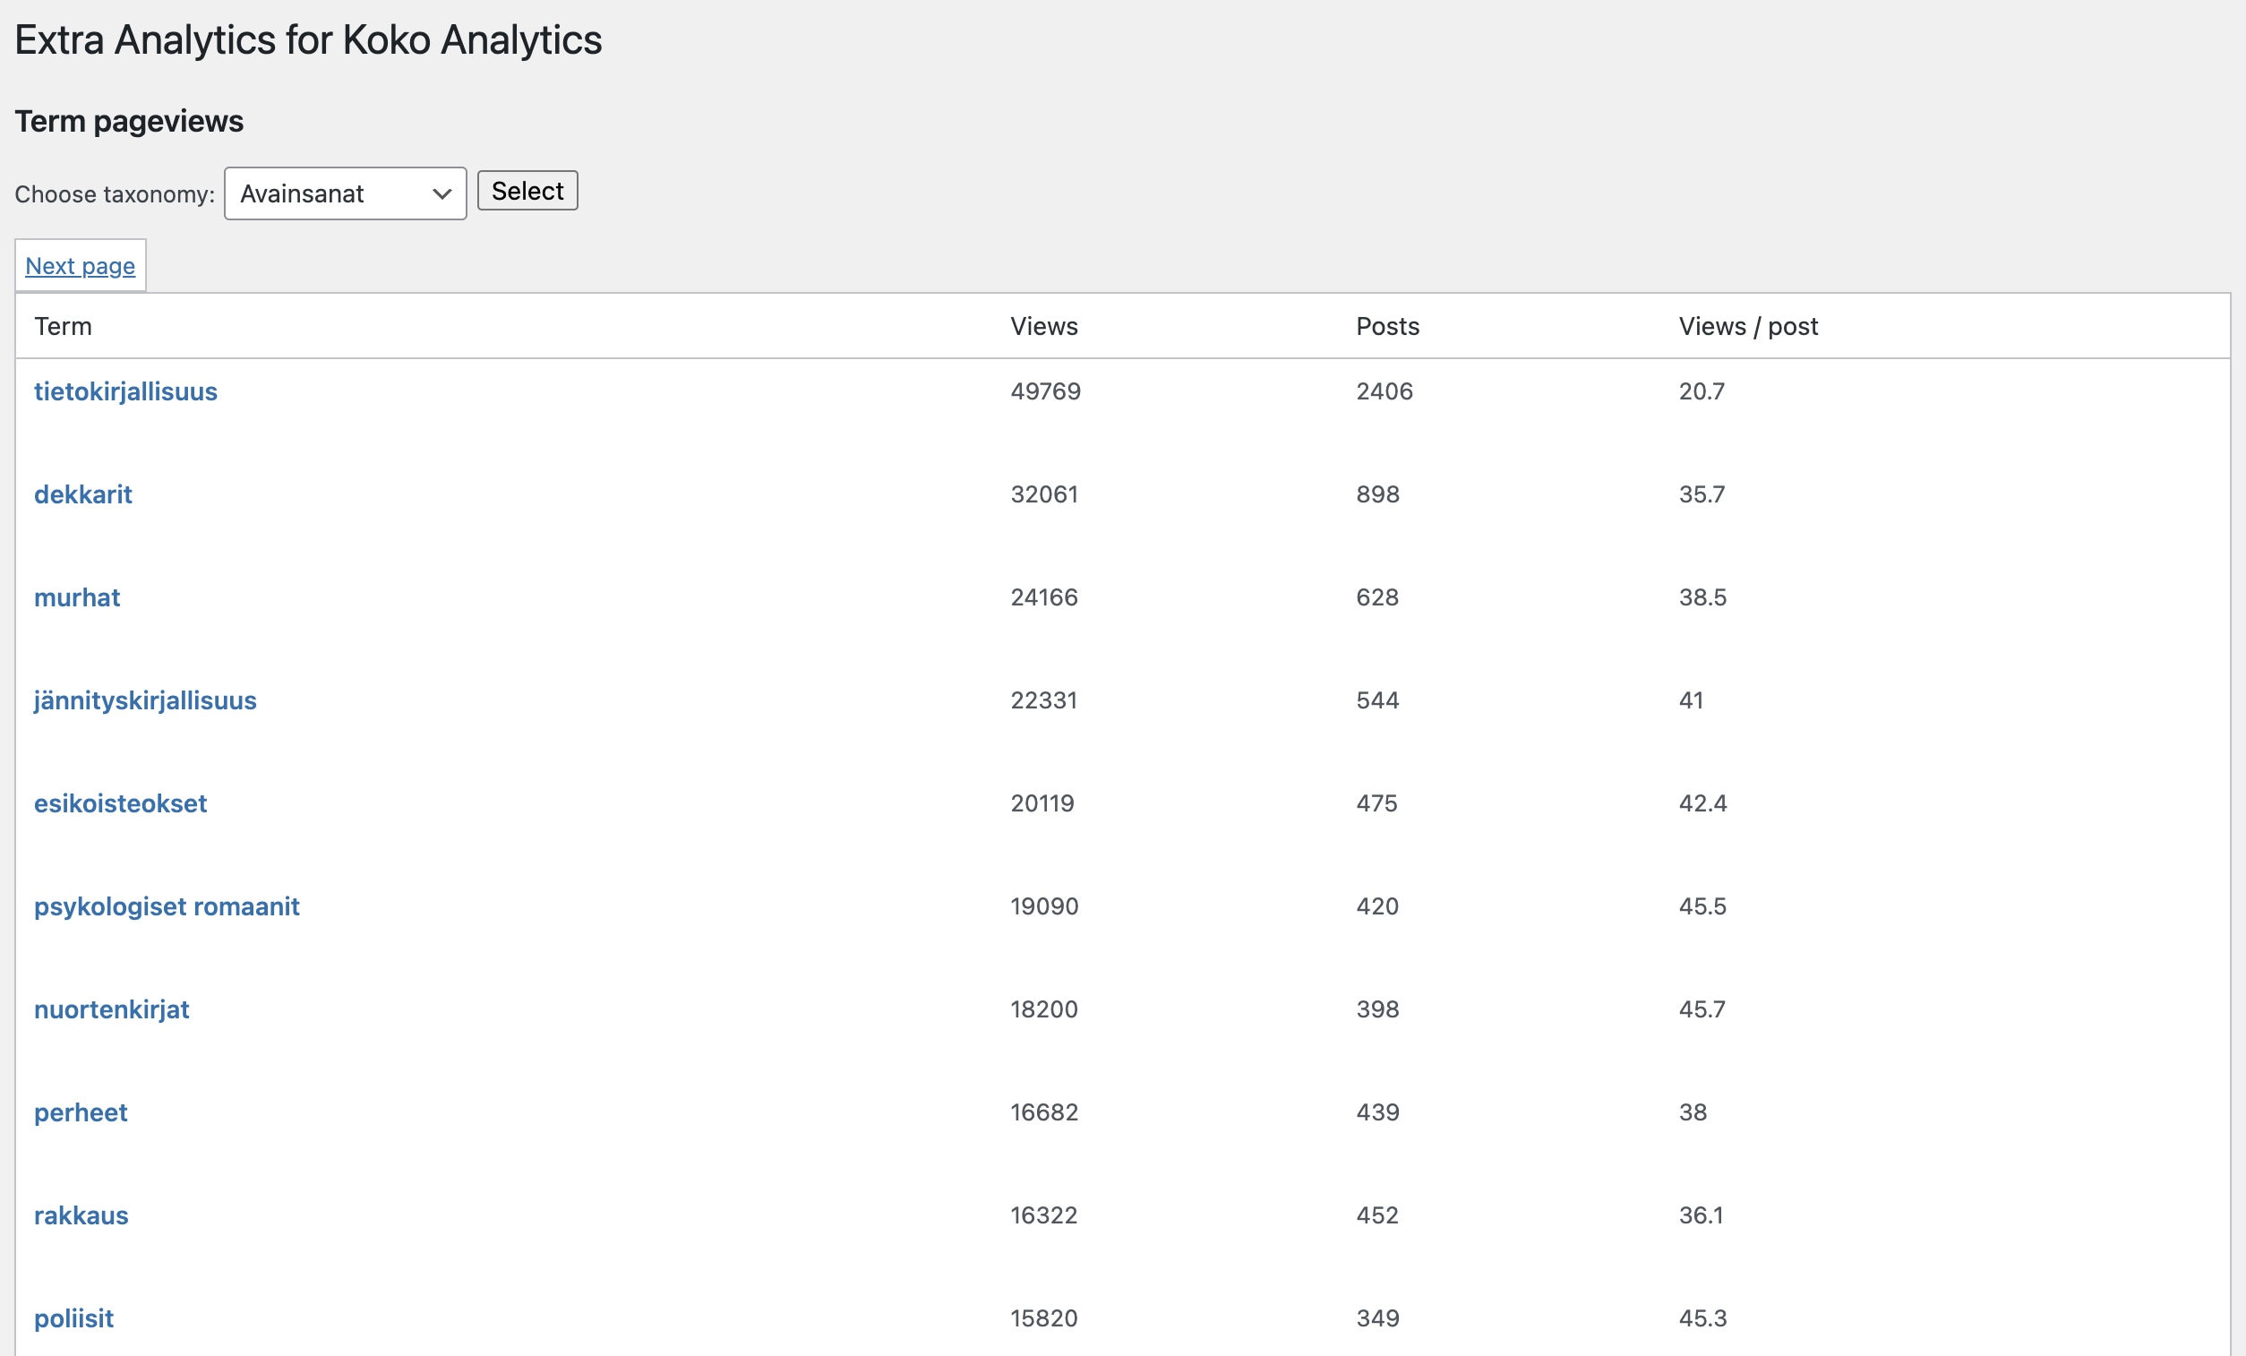Open the rakkaus term link
2246x1356 pixels.
81,1215
